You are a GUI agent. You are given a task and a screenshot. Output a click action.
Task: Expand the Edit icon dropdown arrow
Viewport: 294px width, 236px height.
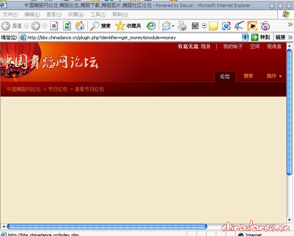(205, 25)
